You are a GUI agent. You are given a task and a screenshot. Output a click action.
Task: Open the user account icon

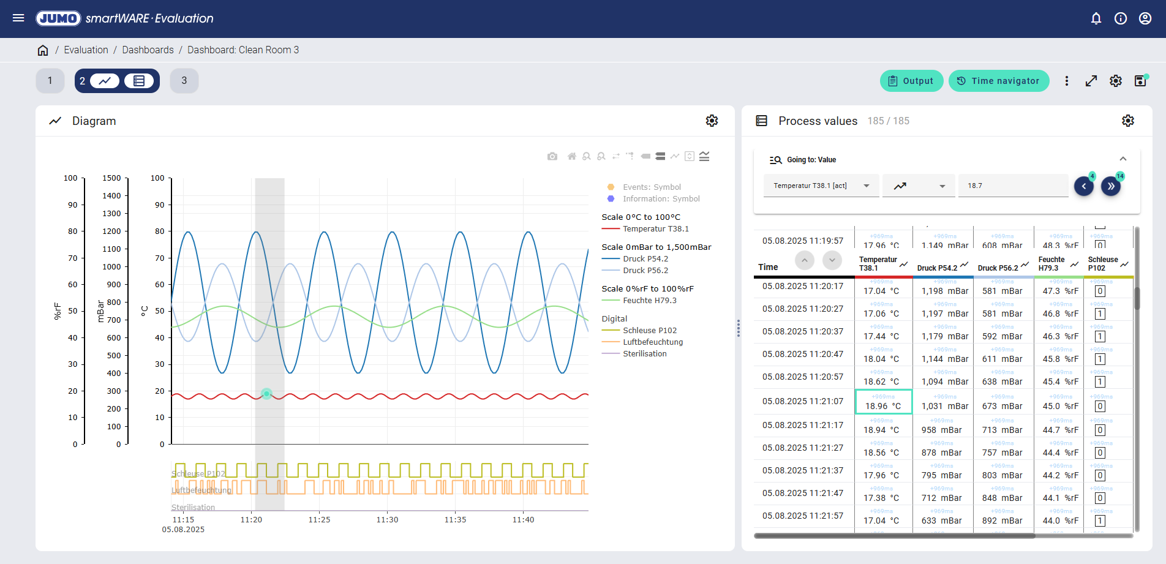click(x=1145, y=18)
